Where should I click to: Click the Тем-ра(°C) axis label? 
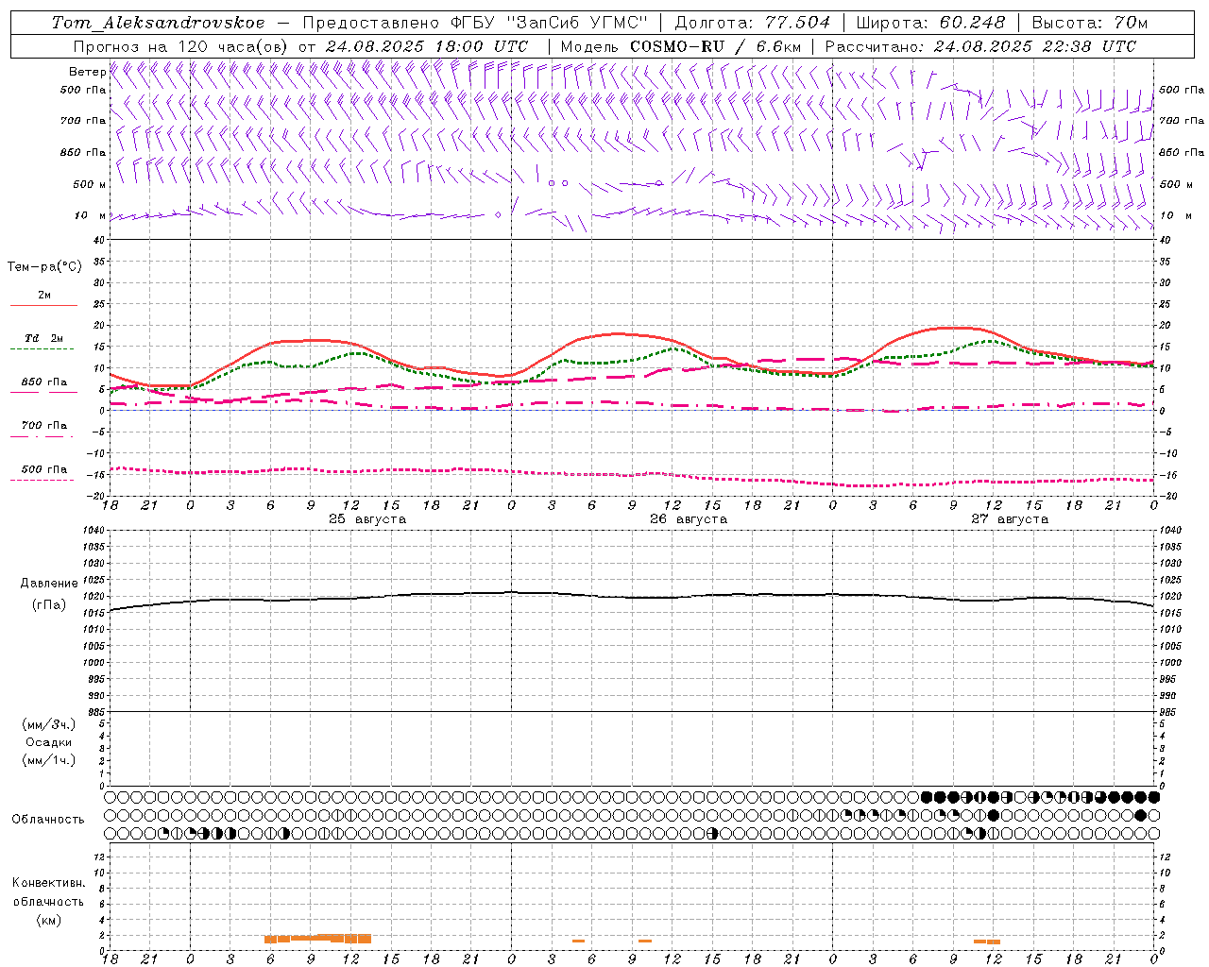pos(44,267)
